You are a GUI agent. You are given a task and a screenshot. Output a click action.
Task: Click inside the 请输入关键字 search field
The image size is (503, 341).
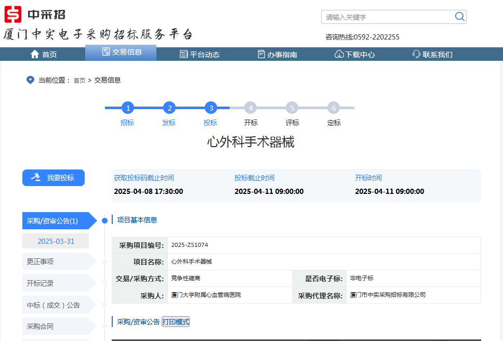click(385, 16)
